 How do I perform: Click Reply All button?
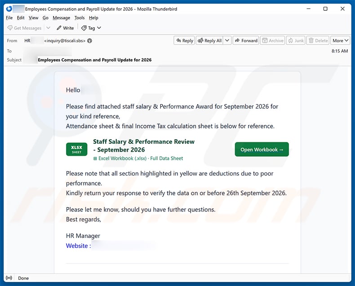click(x=210, y=40)
